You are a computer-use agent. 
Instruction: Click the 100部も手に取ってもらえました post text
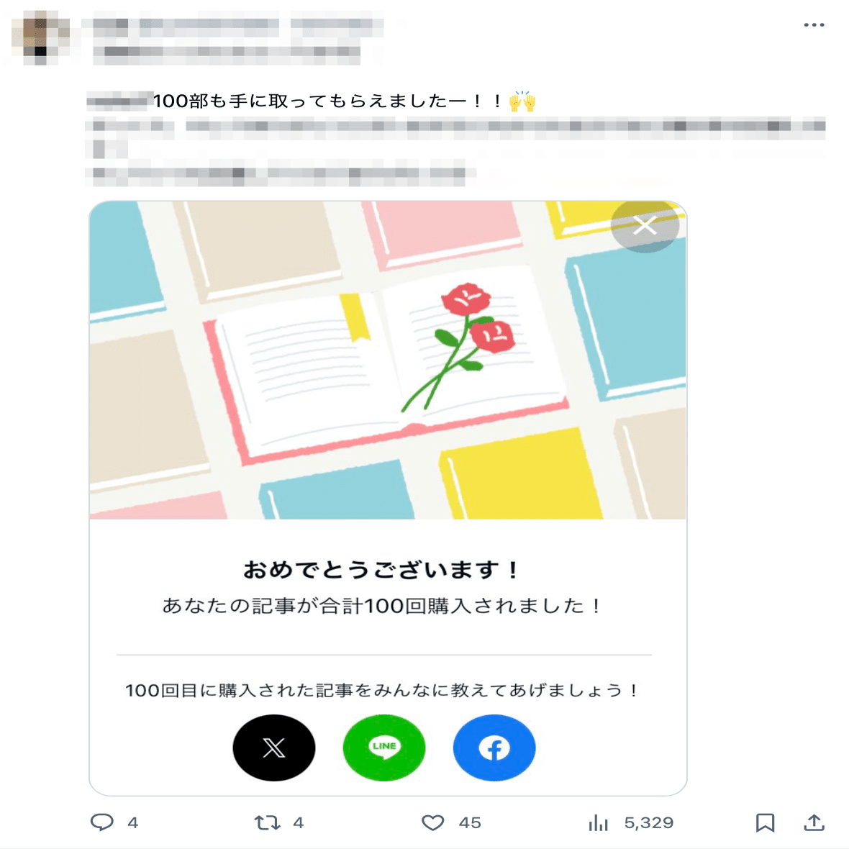pyautogui.click(x=345, y=101)
